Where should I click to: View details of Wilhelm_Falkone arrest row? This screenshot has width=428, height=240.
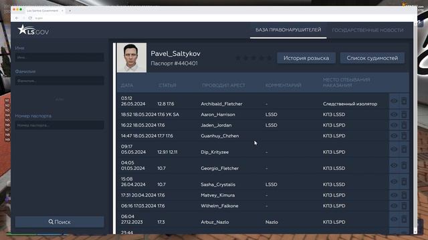tap(394, 206)
